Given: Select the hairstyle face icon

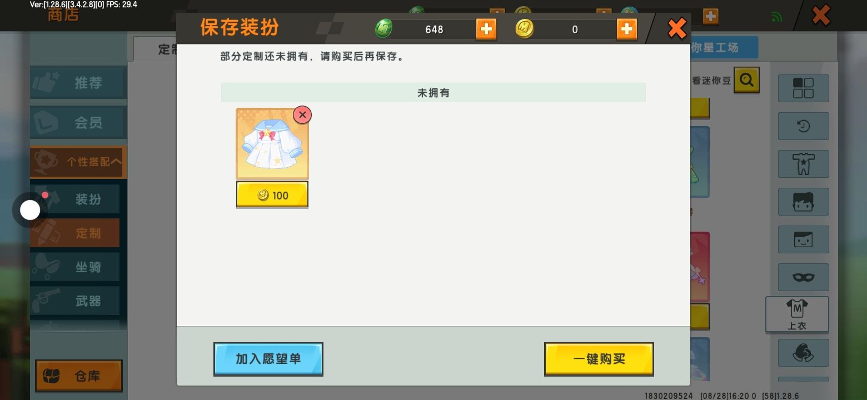Looking at the screenshot, I should (803, 202).
